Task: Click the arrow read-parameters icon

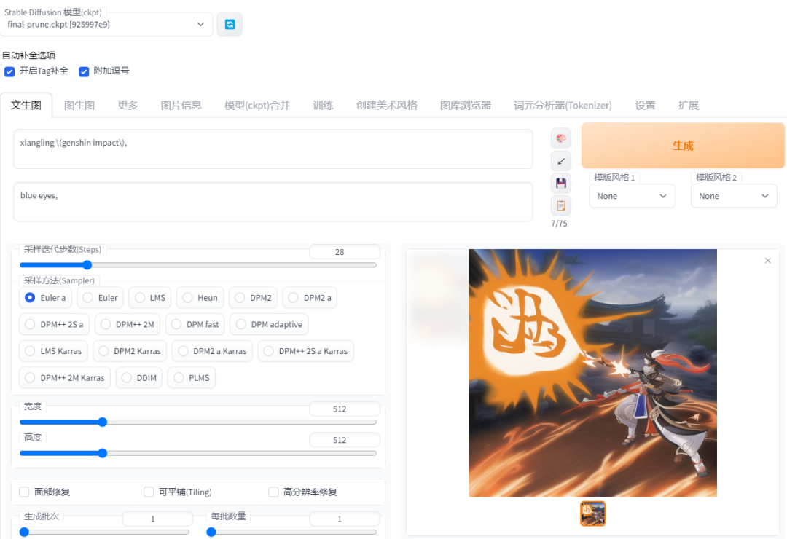Action: click(561, 161)
